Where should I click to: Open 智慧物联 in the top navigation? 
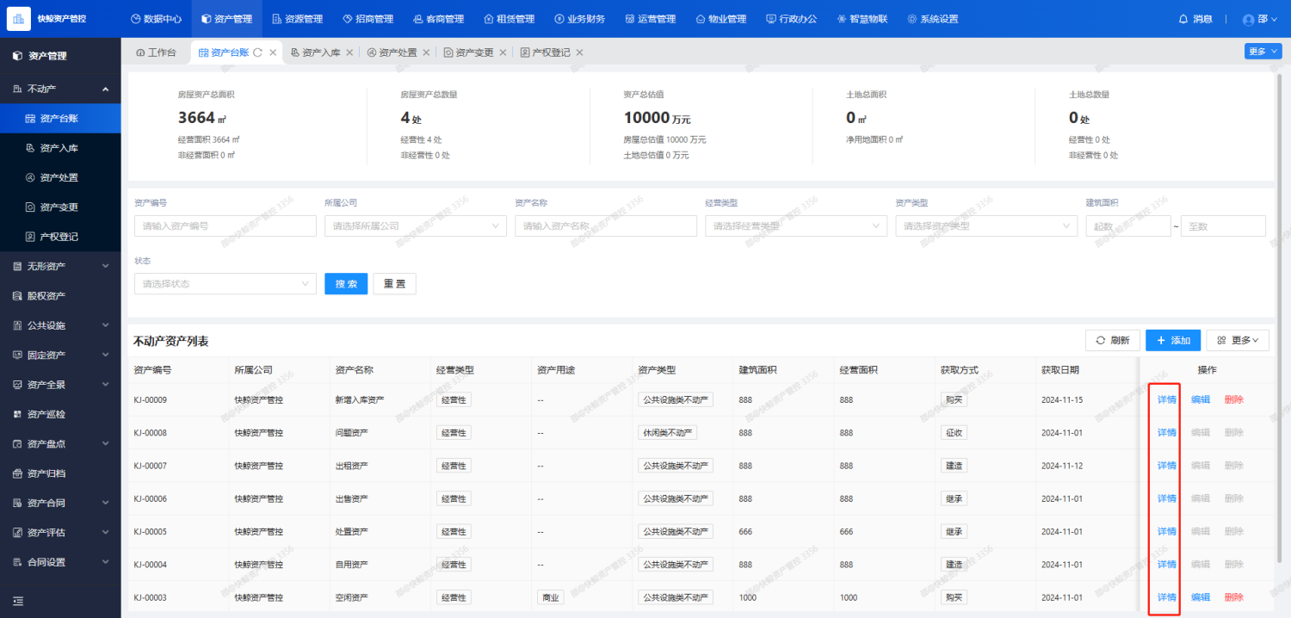pos(862,19)
